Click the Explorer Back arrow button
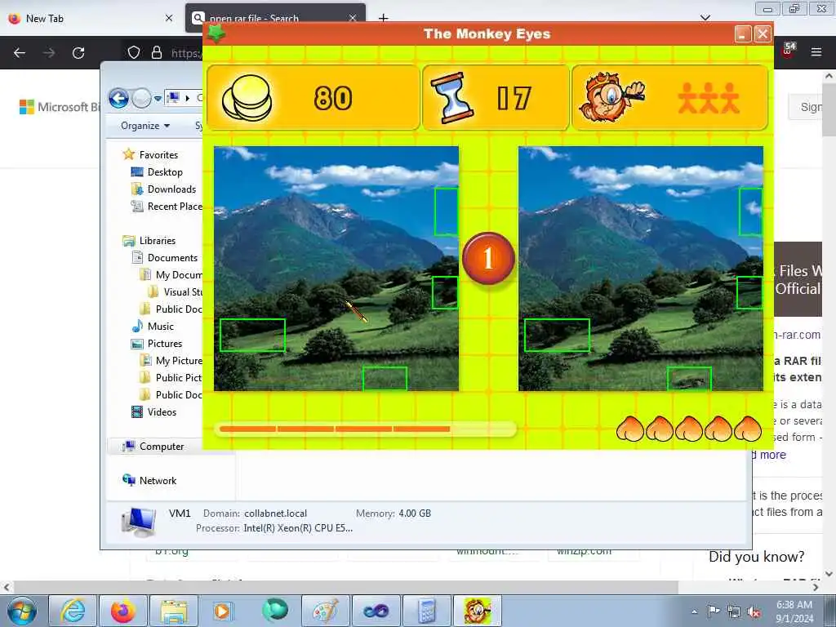The image size is (836, 627). [x=118, y=98]
